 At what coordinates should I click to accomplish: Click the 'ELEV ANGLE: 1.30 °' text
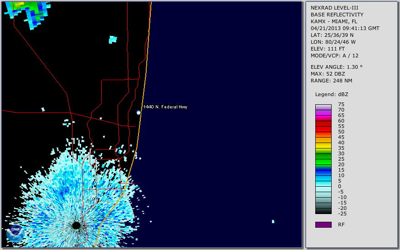(337, 67)
